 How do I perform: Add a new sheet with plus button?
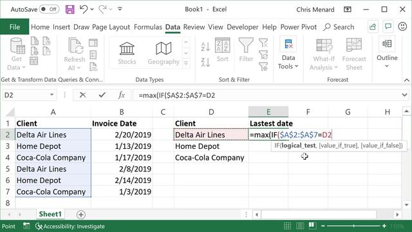[81, 215]
